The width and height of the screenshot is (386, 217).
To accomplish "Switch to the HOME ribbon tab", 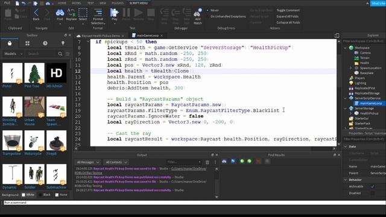I will 62,3.
